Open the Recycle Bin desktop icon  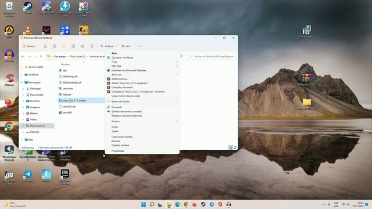pyautogui.click(x=9, y=9)
